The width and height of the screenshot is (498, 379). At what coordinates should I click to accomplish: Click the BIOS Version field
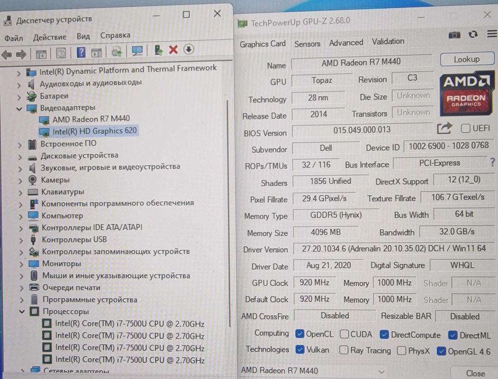362,130
